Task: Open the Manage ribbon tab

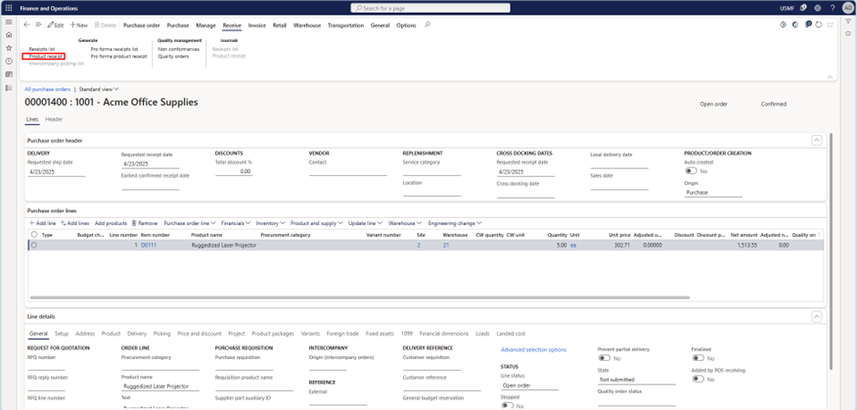Action: click(x=205, y=26)
